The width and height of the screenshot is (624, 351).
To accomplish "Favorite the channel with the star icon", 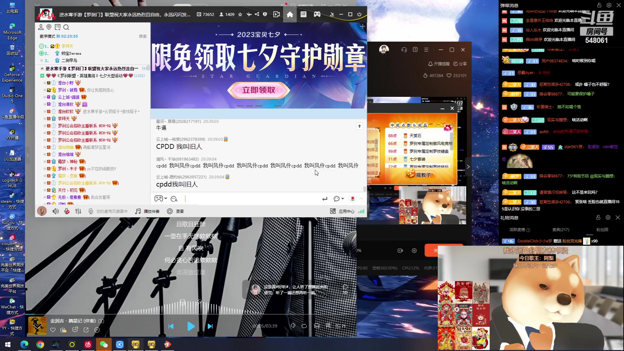I will (240, 14).
